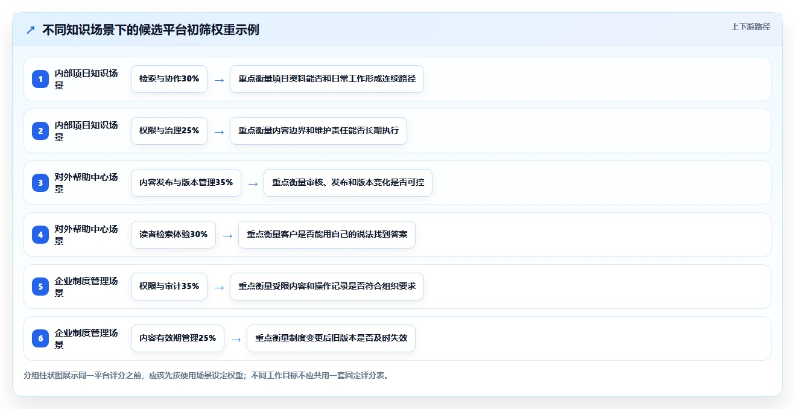The width and height of the screenshot is (795, 409).
Task: Click the 内容有效期管理25% chip
Action: tap(177, 338)
